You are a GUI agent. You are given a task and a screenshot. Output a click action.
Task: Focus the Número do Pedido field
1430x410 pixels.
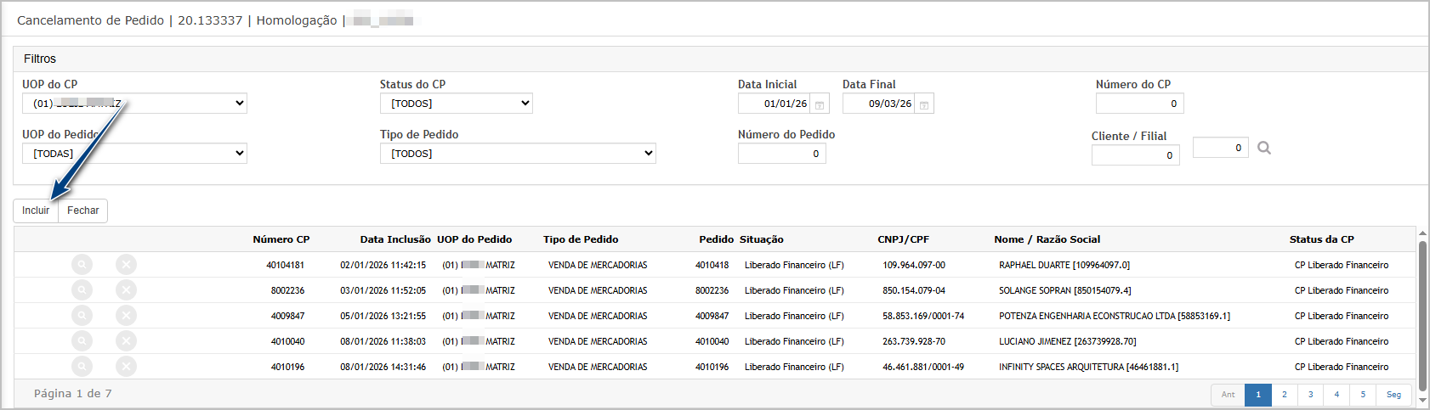point(781,154)
